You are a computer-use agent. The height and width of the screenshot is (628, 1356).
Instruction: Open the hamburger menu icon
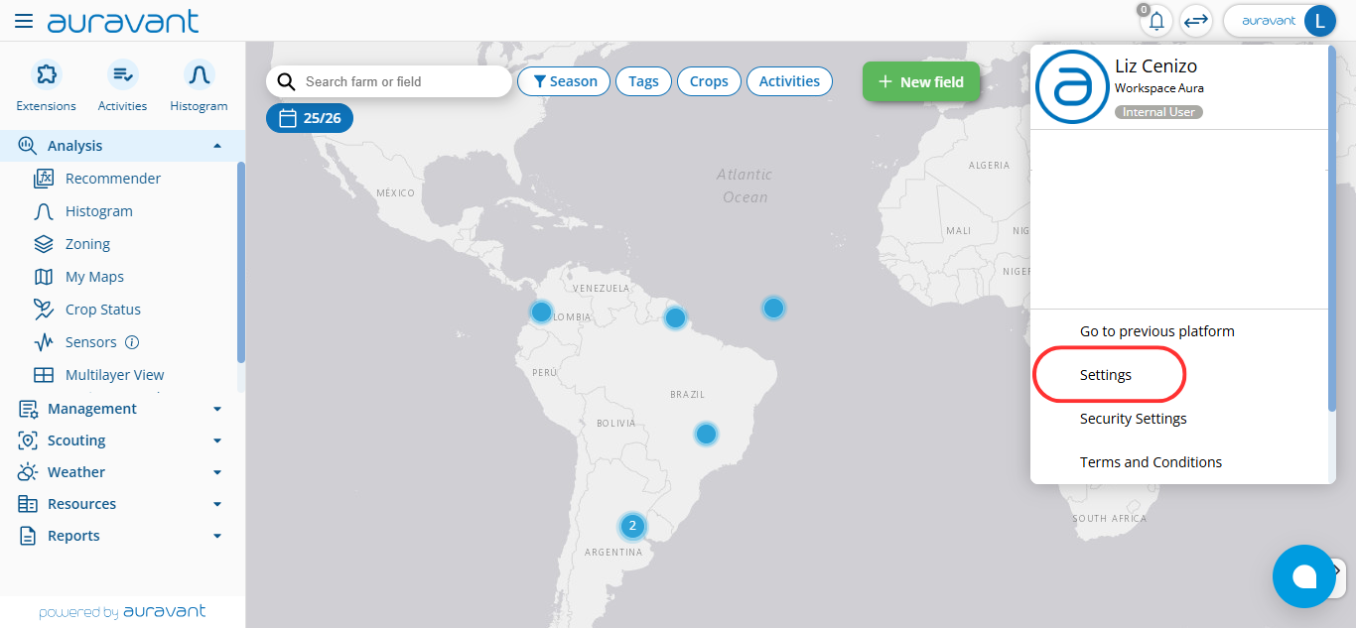point(24,21)
